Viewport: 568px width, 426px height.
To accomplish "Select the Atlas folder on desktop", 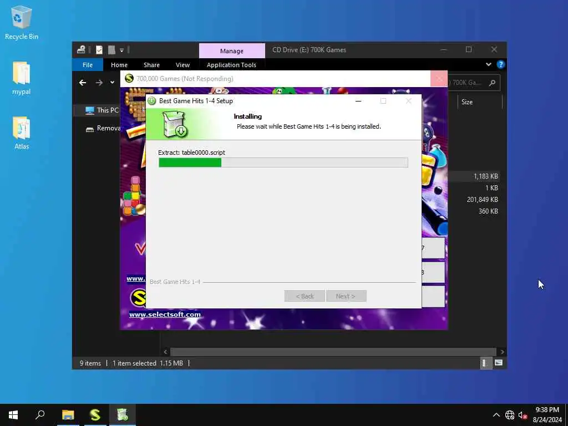I will [22, 133].
